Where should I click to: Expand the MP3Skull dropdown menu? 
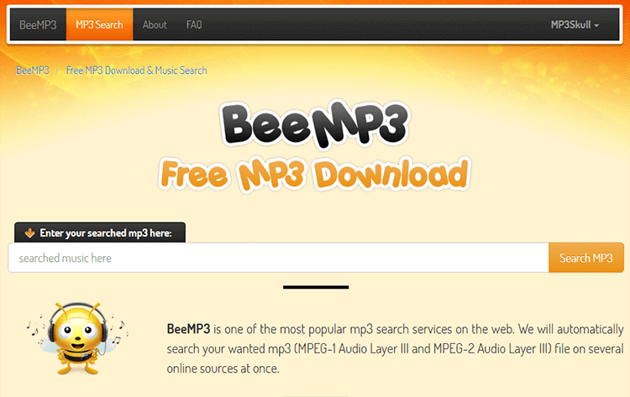[x=575, y=25]
